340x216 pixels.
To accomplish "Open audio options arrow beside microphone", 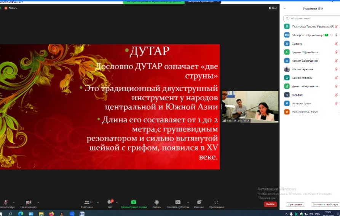I will (x=14, y=202).
